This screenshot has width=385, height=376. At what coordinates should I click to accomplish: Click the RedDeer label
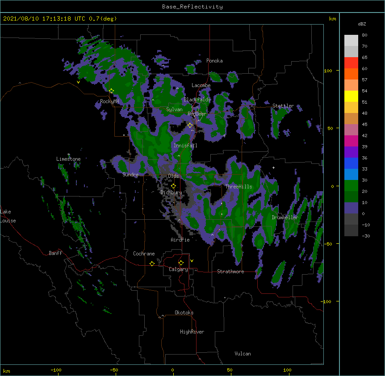click(197, 114)
